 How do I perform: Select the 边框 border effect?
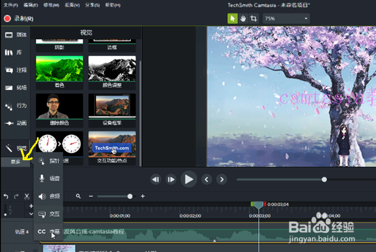coord(112,45)
